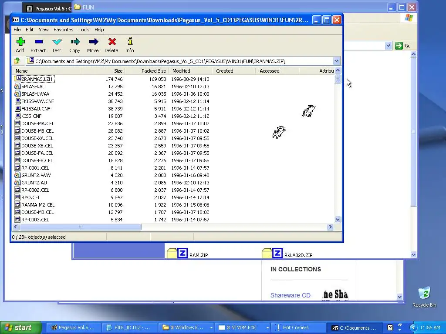
Task: Click the GRUNT2.WAV audio icon
Action: (17, 175)
